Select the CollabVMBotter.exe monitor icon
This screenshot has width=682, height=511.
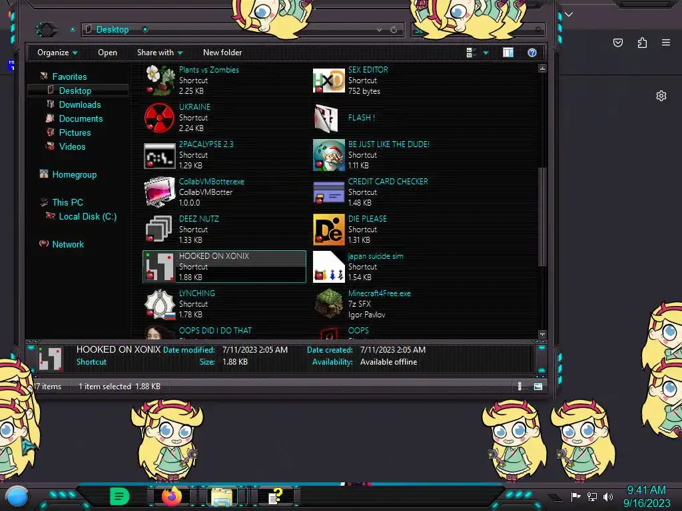coord(159,192)
